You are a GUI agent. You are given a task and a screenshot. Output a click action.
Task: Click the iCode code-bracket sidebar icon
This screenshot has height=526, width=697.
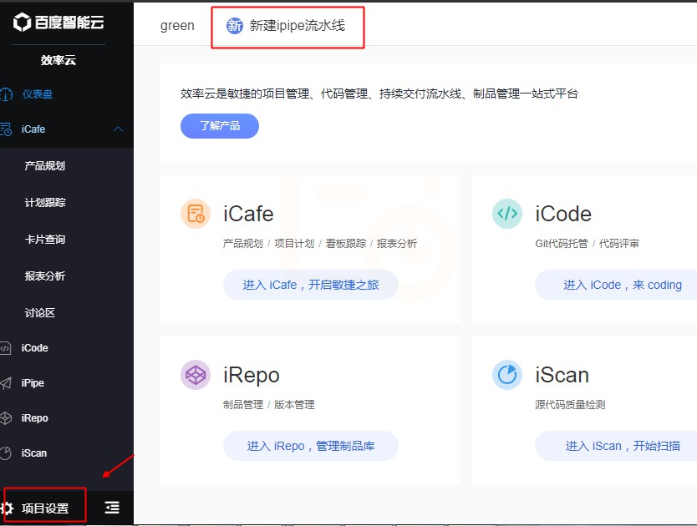5,348
